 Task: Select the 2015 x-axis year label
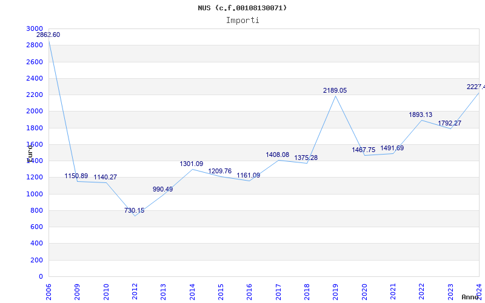221,292
